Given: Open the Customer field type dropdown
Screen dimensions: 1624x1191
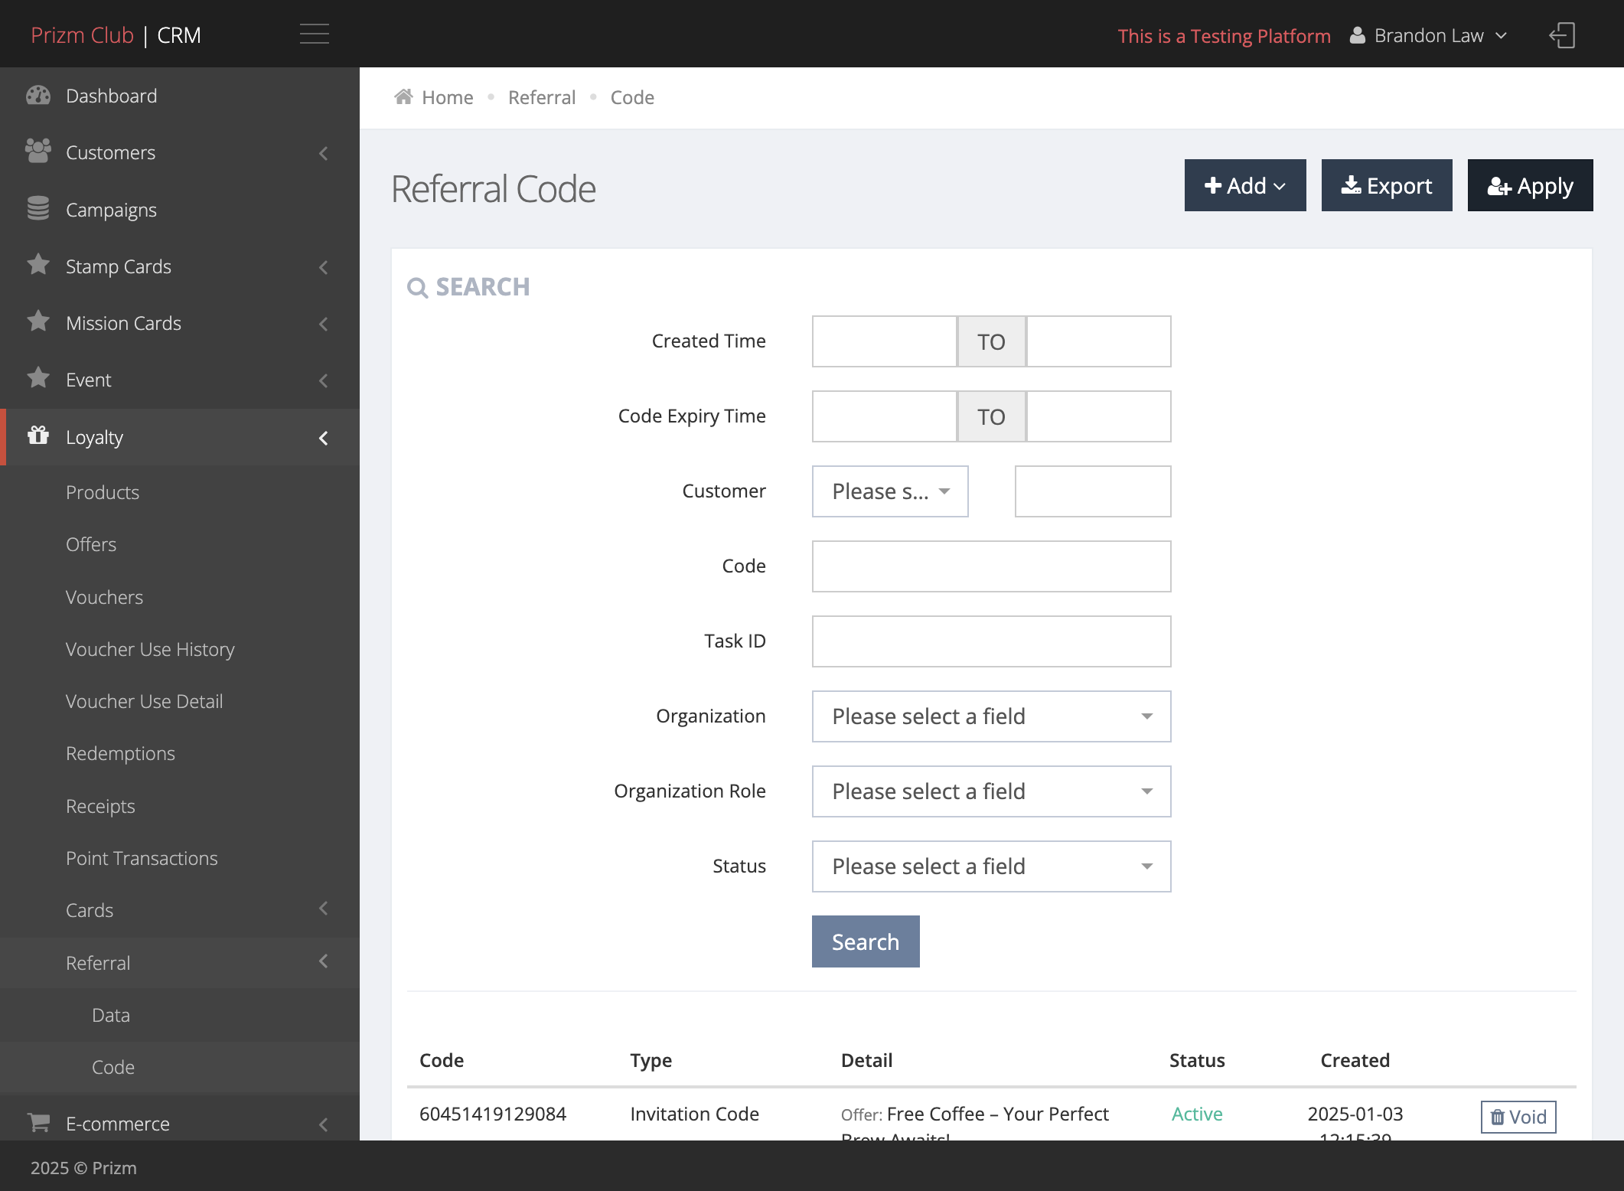Looking at the screenshot, I should [x=890, y=491].
